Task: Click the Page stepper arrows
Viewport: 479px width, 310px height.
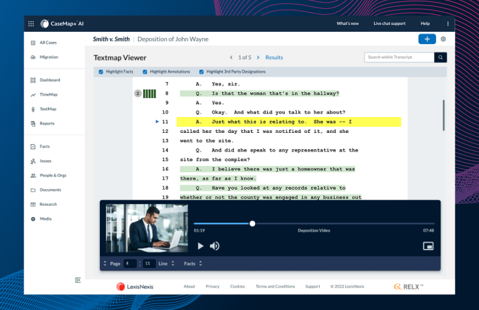Action: click(105, 264)
